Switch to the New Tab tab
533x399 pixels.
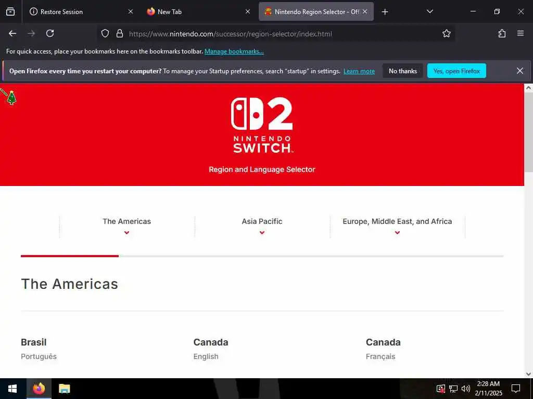[x=198, y=11]
